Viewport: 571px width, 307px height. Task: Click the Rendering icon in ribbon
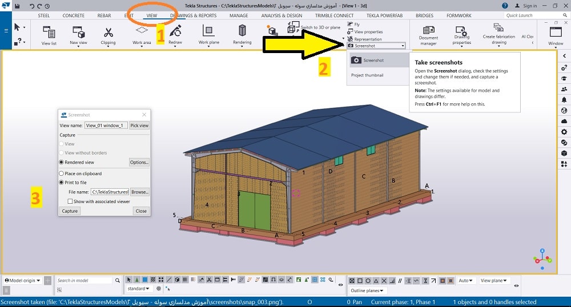click(242, 31)
